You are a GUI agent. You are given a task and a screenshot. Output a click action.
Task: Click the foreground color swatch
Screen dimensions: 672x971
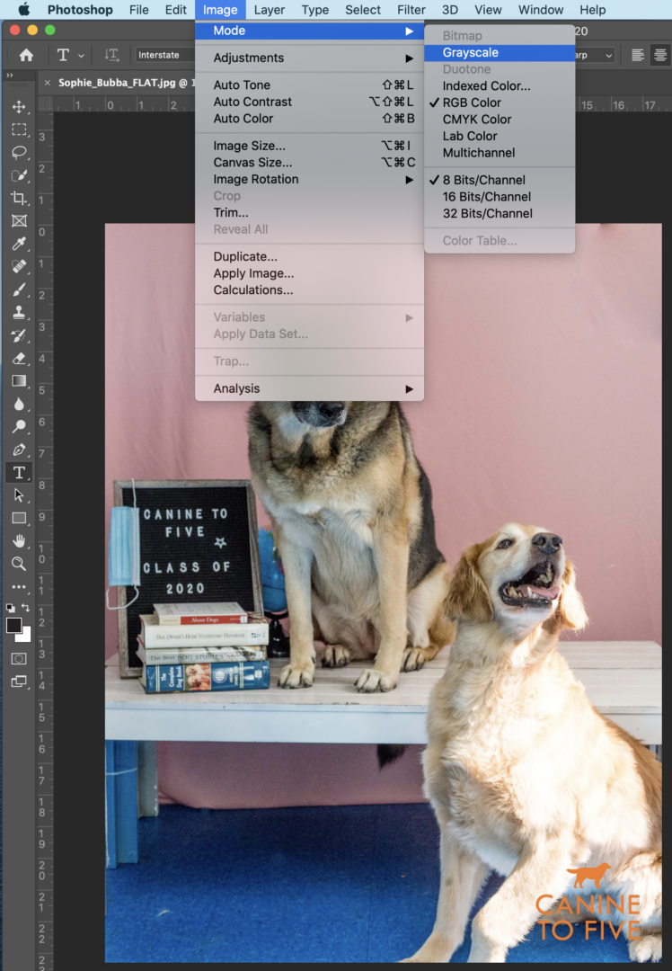(x=14, y=626)
